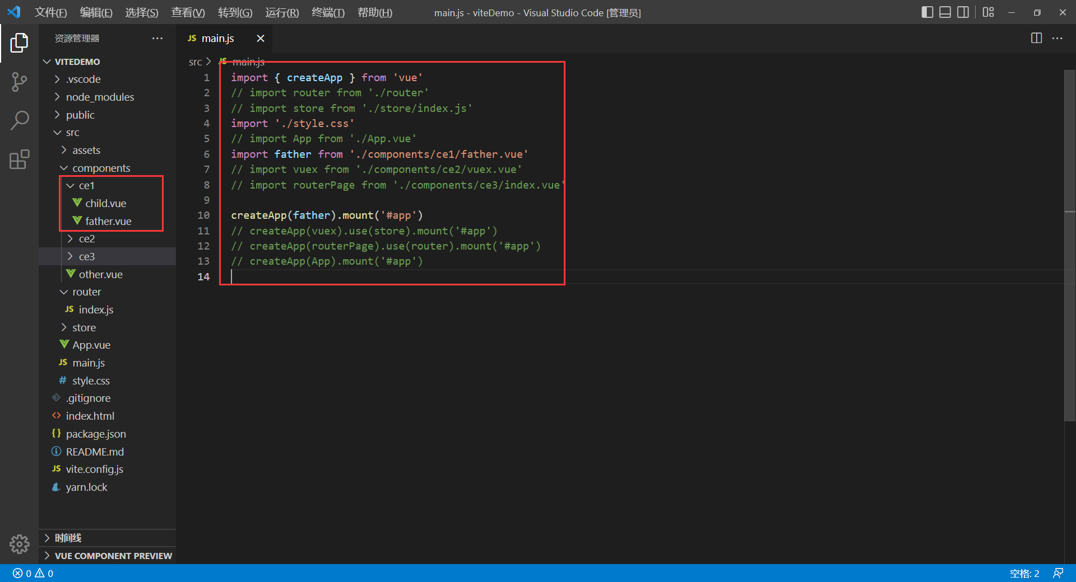Open the 查看(V) menu
The height and width of the screenshot is (582, 1076).
click(x=188, y=12)
